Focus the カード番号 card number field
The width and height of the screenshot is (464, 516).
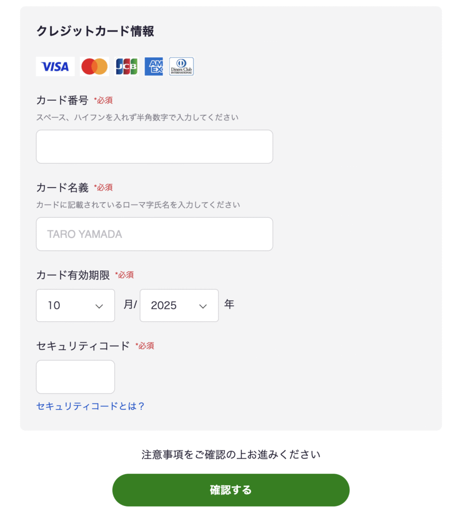point(154,147)
